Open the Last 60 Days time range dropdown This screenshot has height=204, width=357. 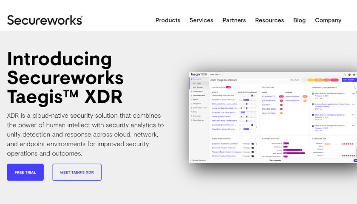[x=349, y=80]
